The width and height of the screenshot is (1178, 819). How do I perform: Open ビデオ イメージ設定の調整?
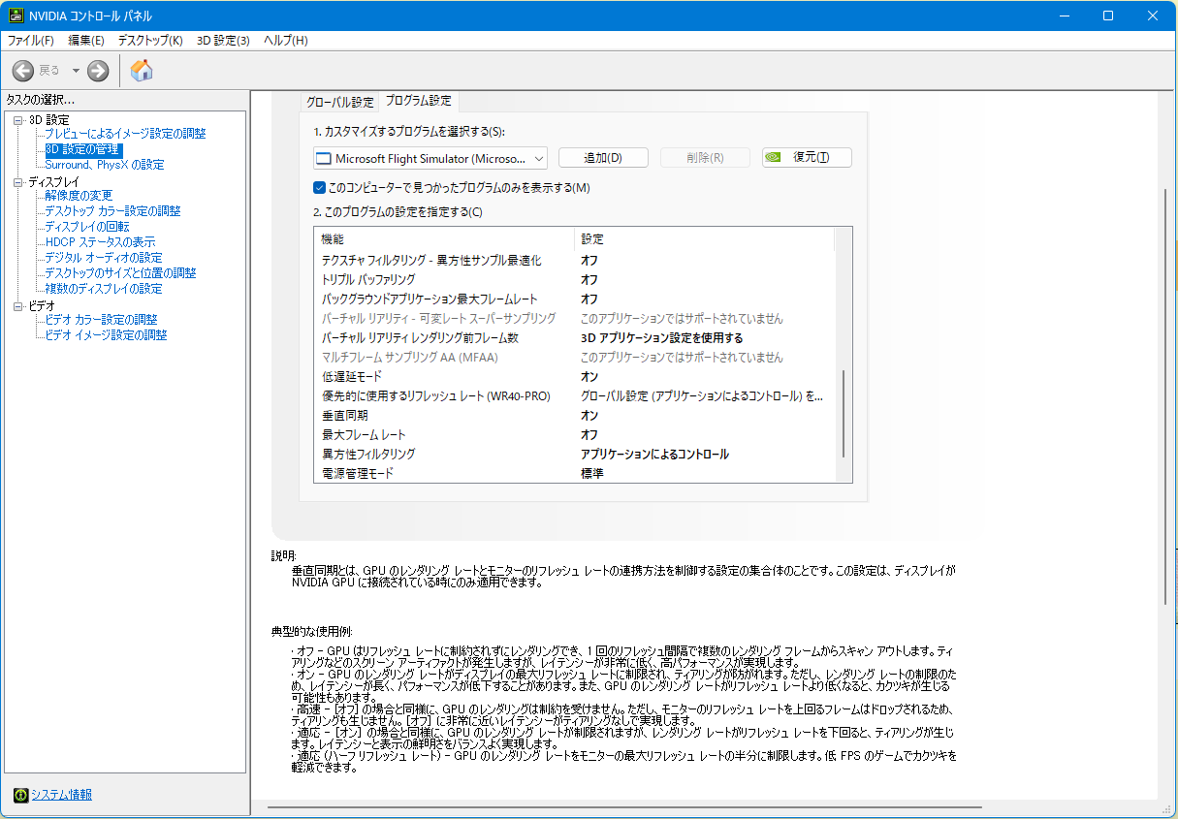click(106, 335)
